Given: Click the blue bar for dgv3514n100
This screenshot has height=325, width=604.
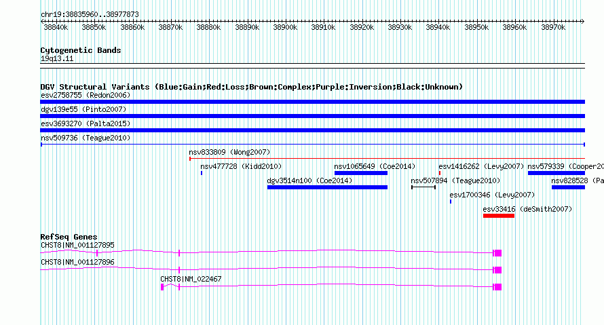Looking at the screenshot, I should click(x=327, y=187).
